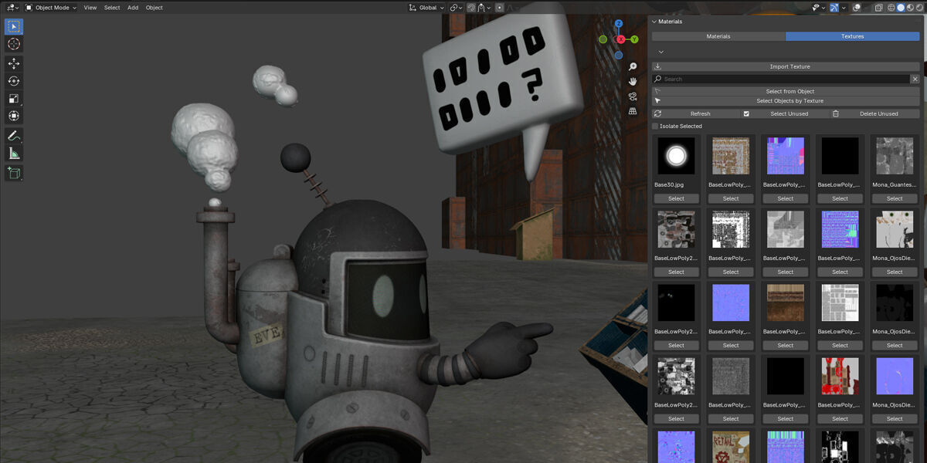927x463 pixels.
Task: Toggle snapping magnet in header
Action: pyautogui.click(x=471, y=7)
